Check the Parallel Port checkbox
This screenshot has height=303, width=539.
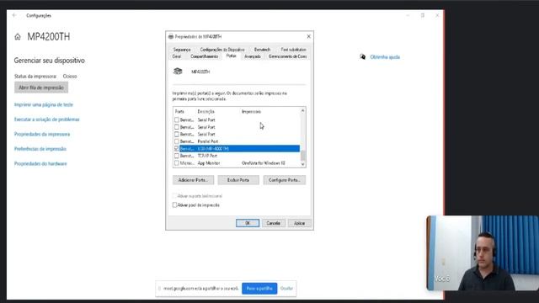(177, 141)
